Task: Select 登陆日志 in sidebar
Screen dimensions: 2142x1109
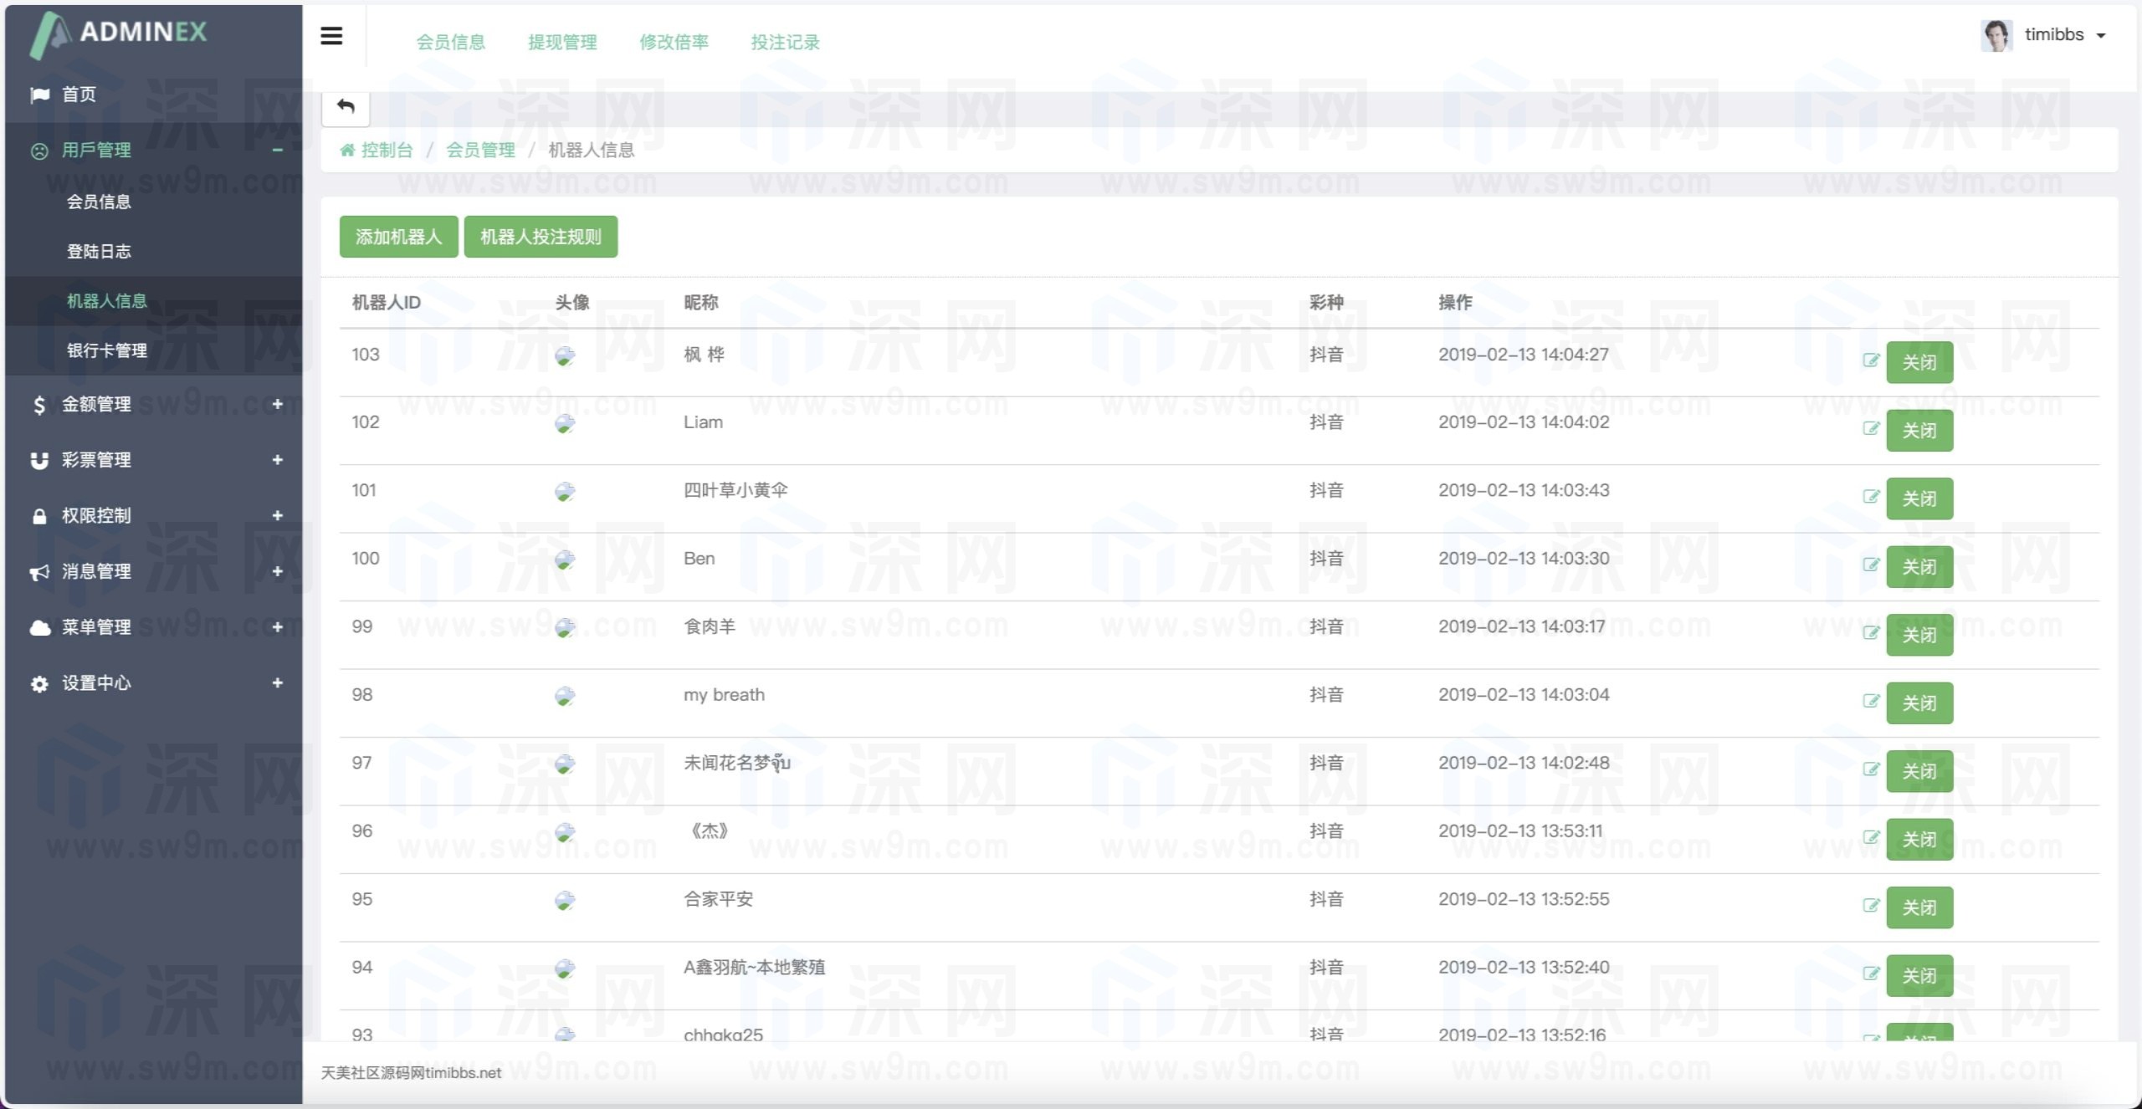Action: click(x=99, y=252)
